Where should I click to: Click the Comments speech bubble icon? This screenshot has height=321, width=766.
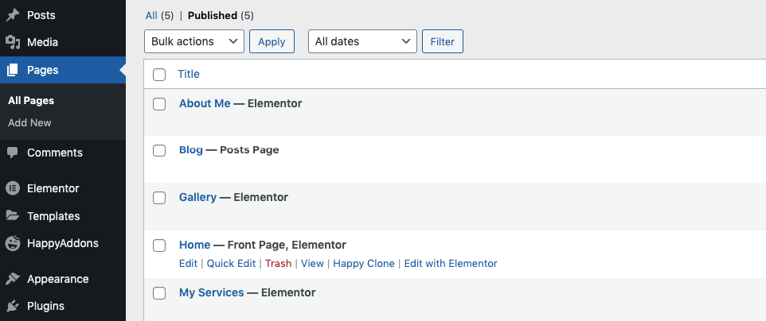[13, 153]
